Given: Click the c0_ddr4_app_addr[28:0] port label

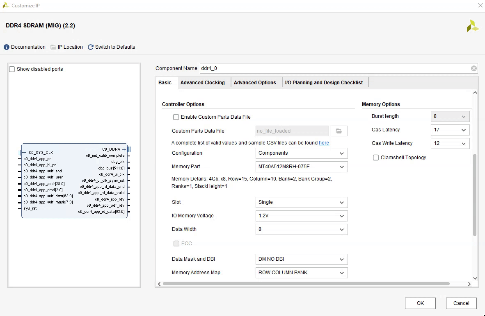Looking at the screenshot, I should 44,184.
